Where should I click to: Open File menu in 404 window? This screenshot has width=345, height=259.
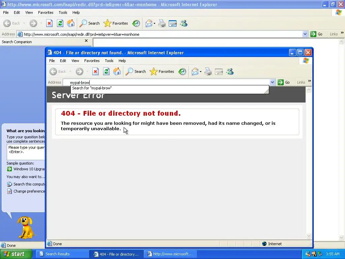pyautogui.click(x=52, y=61)
